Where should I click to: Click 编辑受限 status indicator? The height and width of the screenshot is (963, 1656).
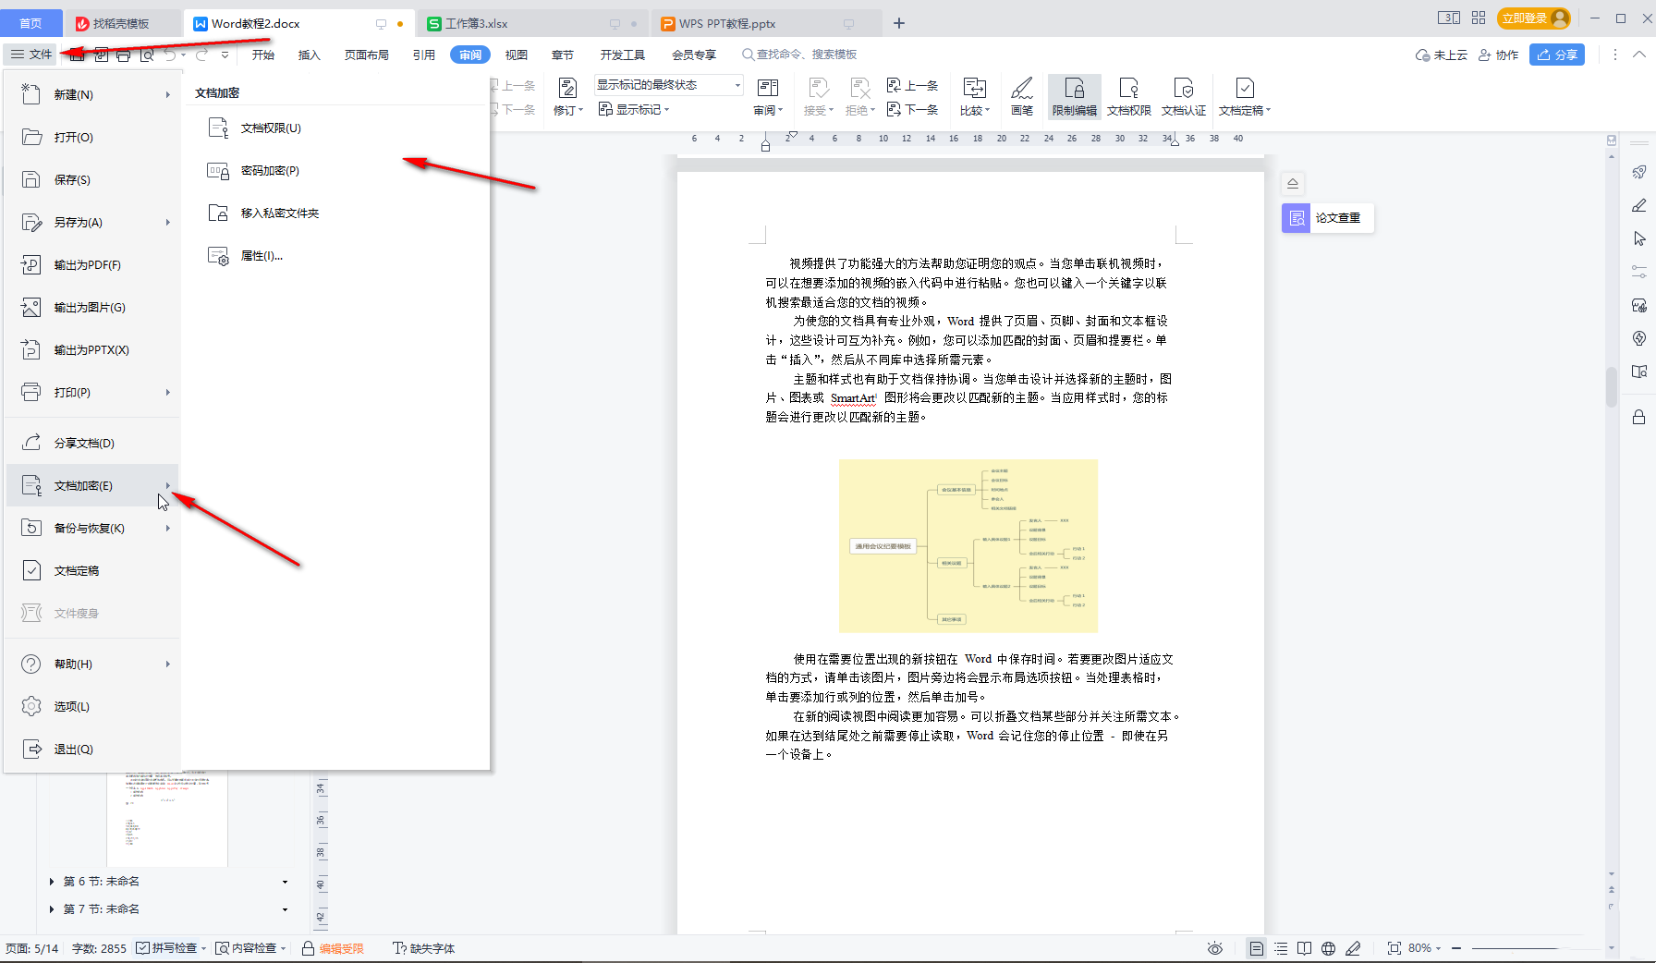(x=333, y=948)
